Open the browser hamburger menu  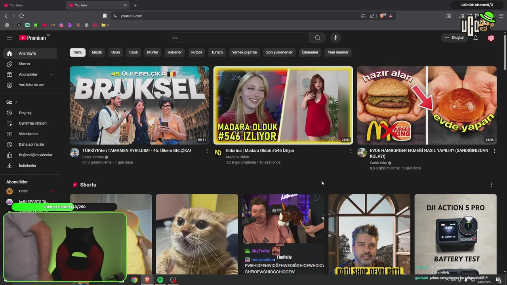click(x=501, y=16)
